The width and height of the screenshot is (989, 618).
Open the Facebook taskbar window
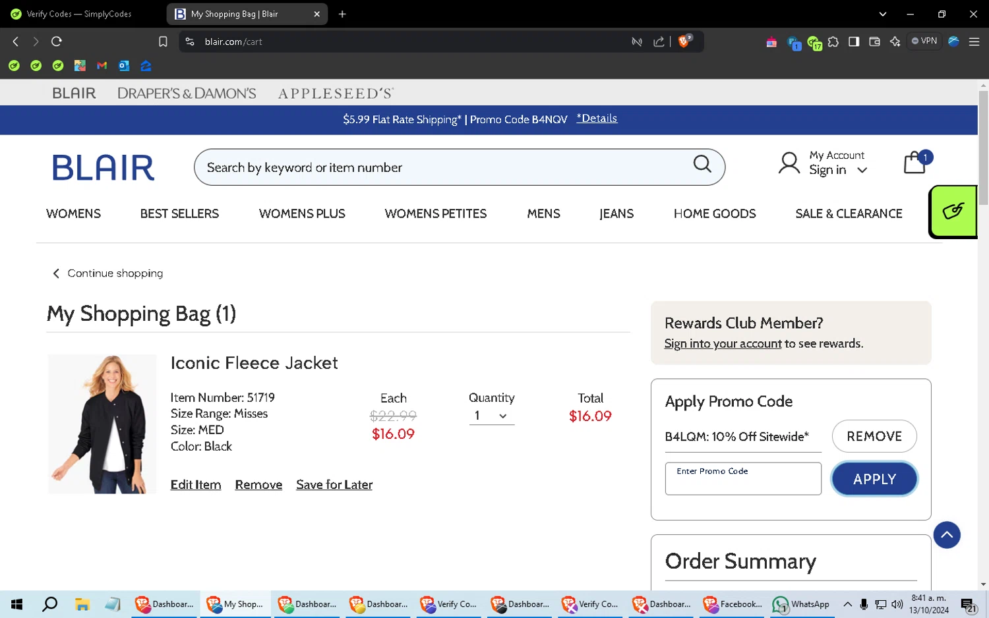(x=733, y=604)
